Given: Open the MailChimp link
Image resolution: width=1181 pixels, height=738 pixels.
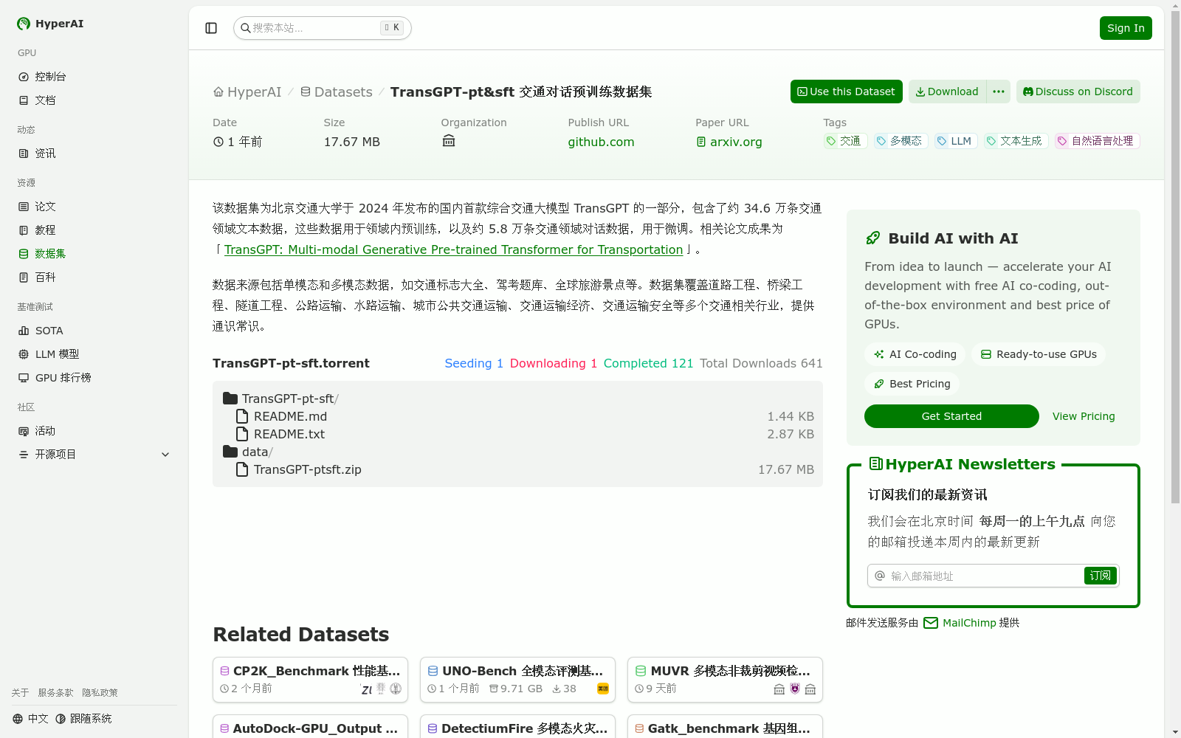Looking at the screenshot, I should tap(960, 623).
